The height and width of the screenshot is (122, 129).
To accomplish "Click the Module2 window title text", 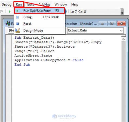I will [x=81, y=24].
